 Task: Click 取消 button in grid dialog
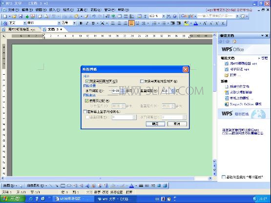point(177,123)
